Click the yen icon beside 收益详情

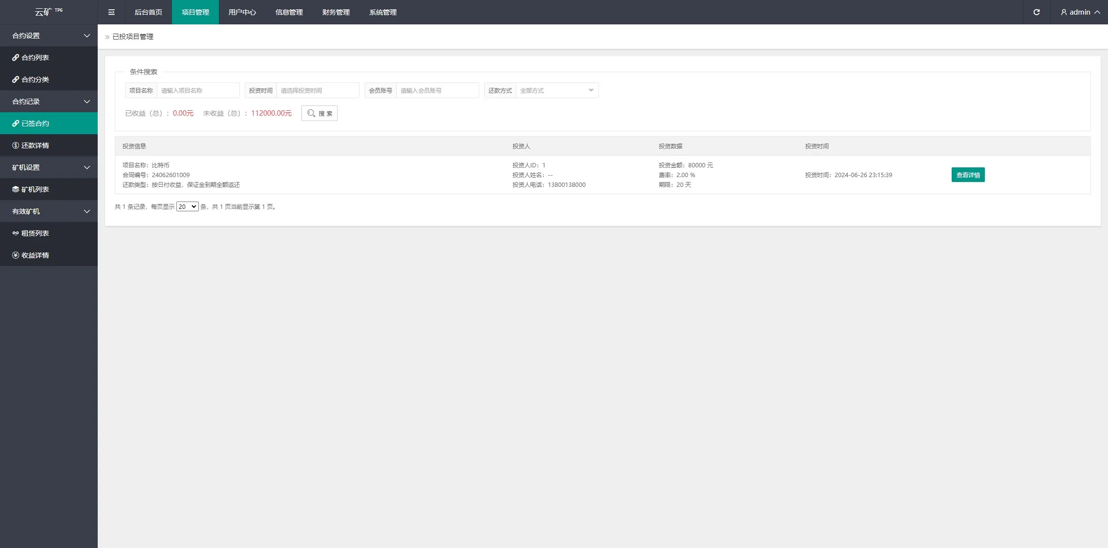pyautogui.click(x=16, y=255)
